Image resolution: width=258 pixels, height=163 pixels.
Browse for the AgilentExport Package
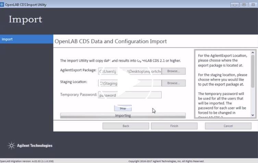pyautogui.click(x=173, y=71)
